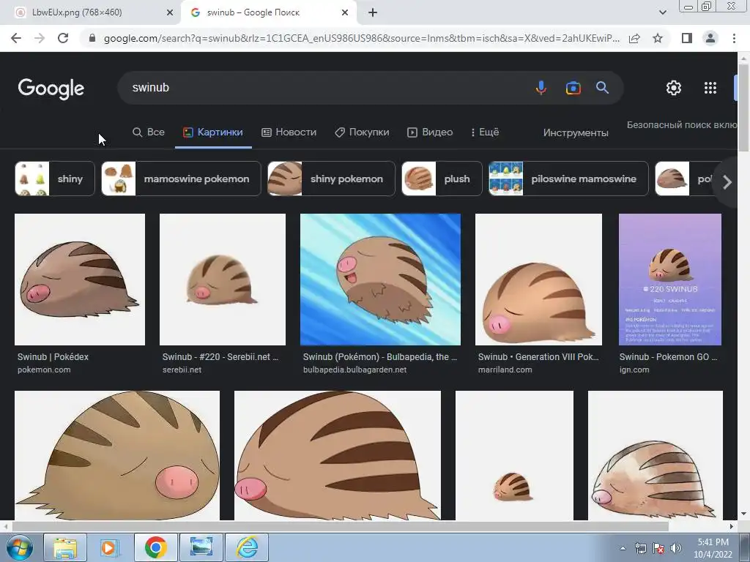Select the shiny suggestion chip
Viewport: 750px width, 562px height.
54,179
